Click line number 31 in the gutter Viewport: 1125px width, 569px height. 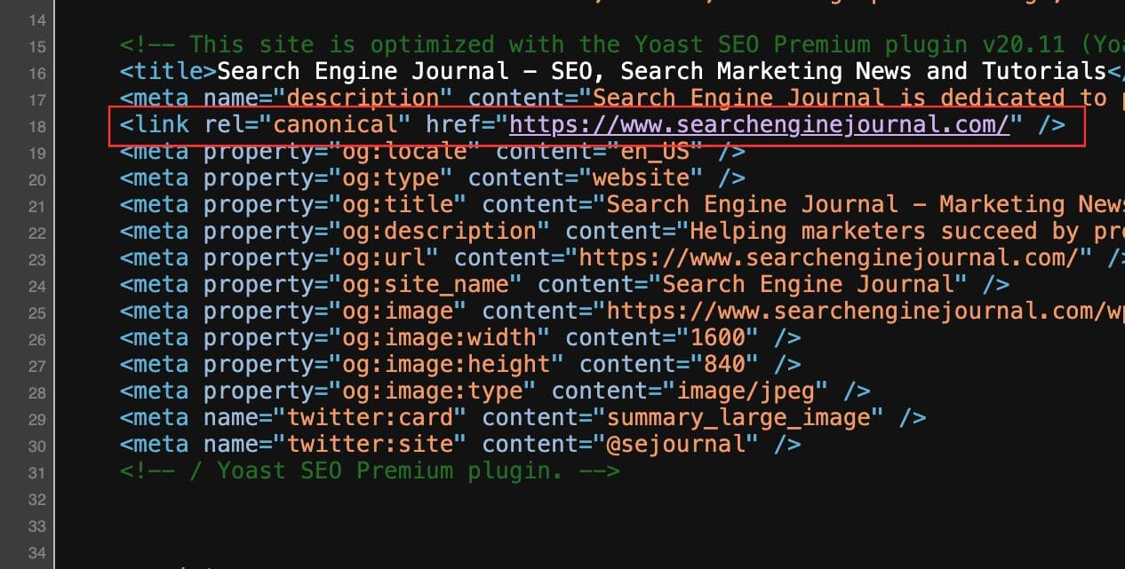[x=36, y=471]
